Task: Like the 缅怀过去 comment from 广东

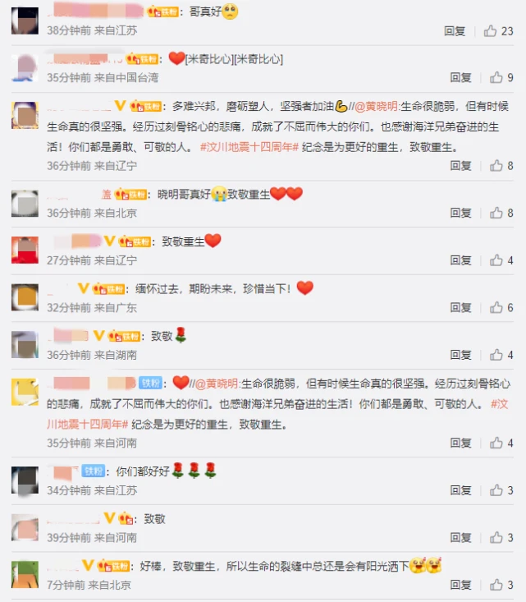Action: (x=496, y=307)
